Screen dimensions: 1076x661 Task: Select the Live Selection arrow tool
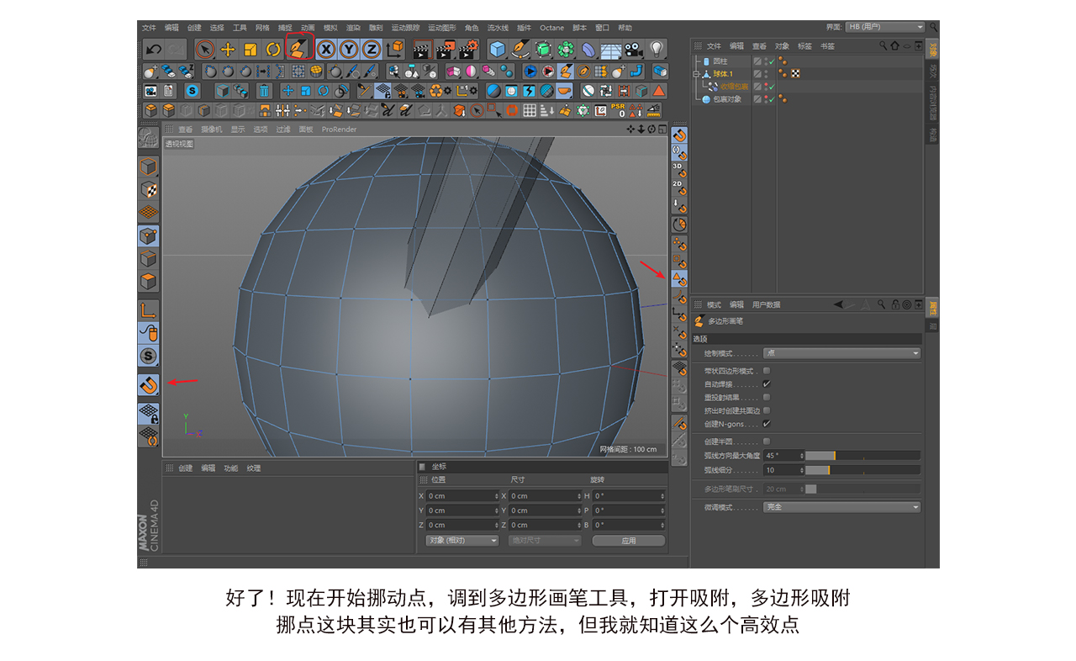pyautogui.click(x=204, y=50)
